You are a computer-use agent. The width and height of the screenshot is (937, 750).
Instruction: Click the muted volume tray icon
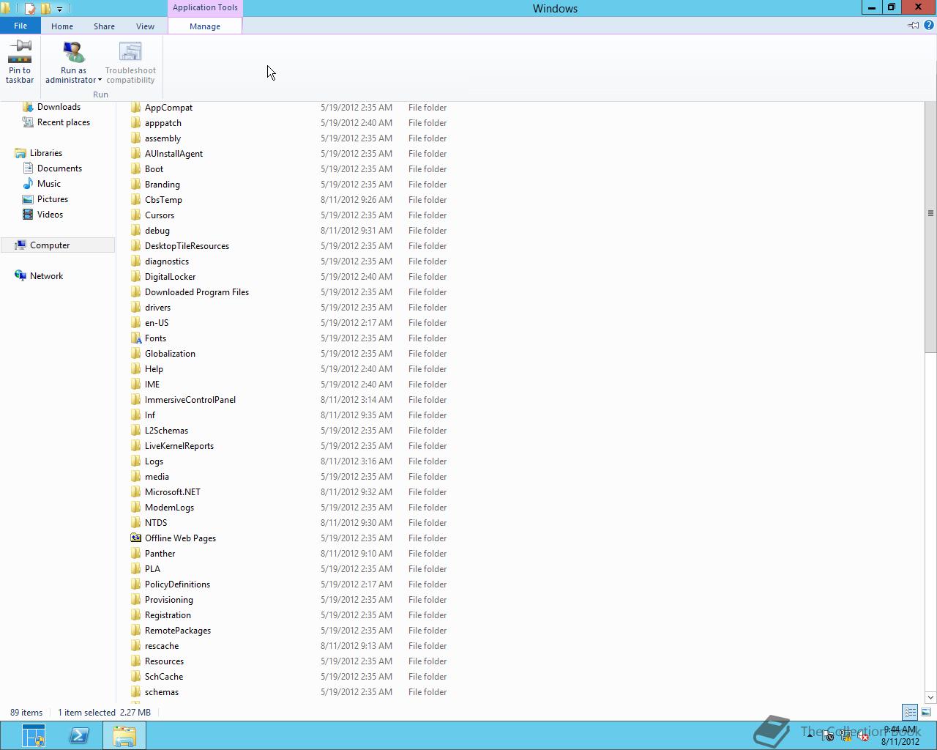[x=863, y=736]
